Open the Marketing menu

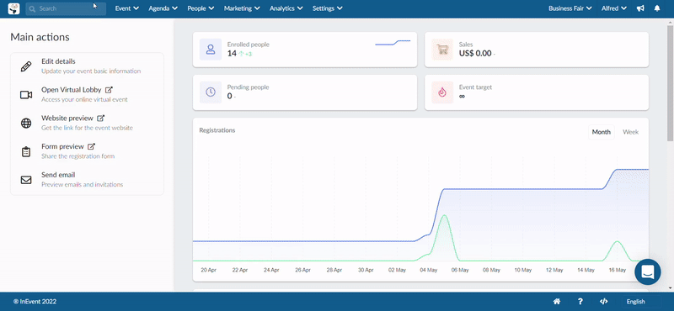(242, 8)
